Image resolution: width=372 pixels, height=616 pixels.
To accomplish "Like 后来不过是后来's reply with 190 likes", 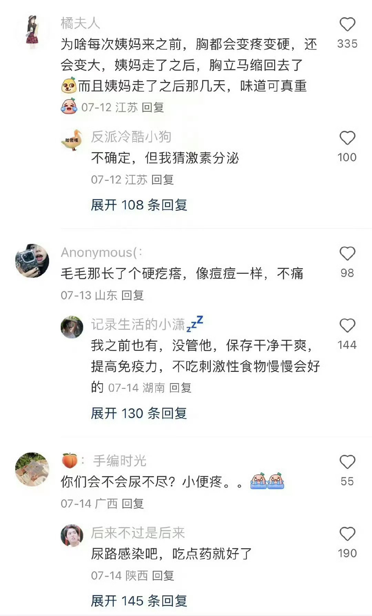I will coord(347,534).
